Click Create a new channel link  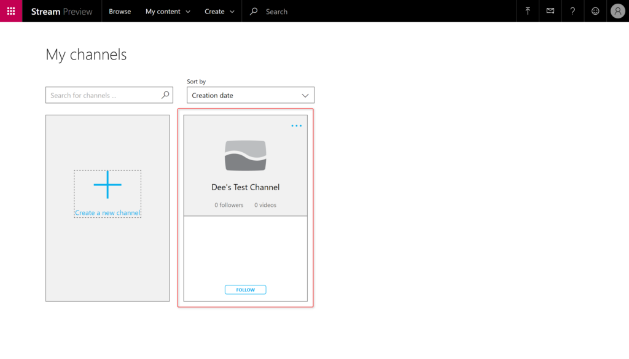[107, 213]
